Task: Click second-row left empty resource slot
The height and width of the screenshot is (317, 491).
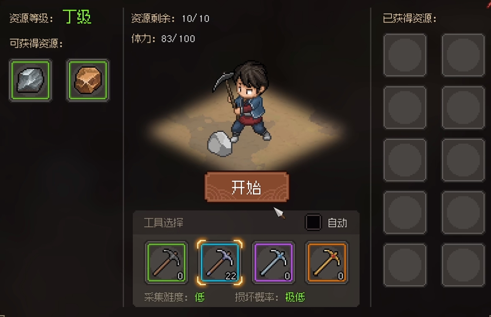Action: tap(405, 108)
